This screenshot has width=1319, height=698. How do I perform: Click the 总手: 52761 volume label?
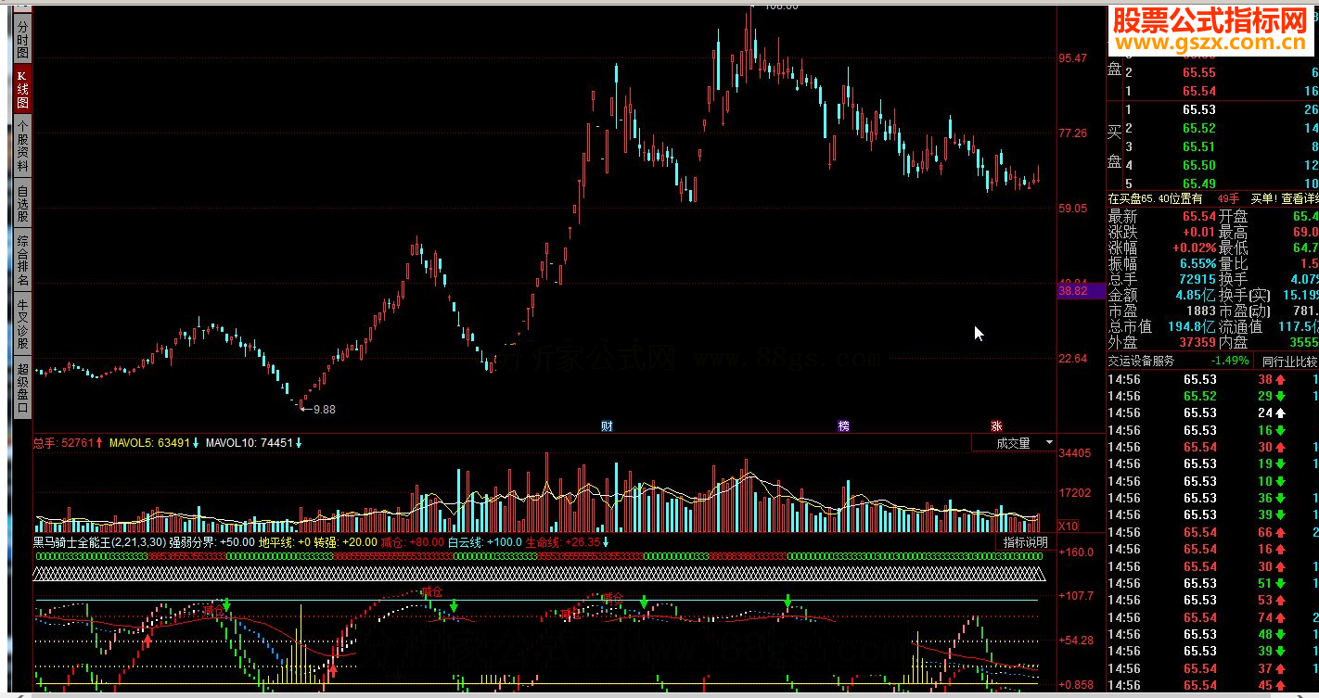[63, 443]
